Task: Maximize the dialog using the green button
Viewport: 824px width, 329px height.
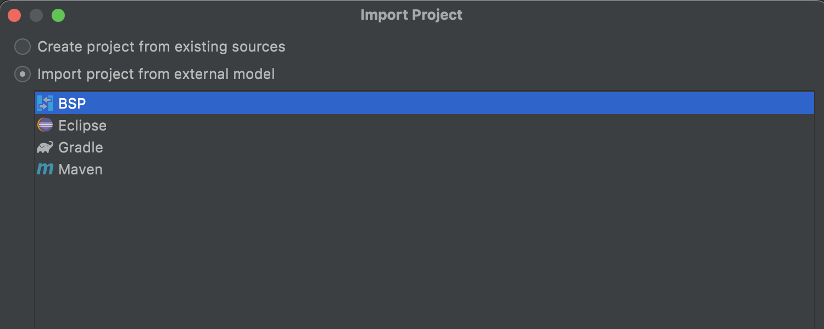Action: coord(58,15)
